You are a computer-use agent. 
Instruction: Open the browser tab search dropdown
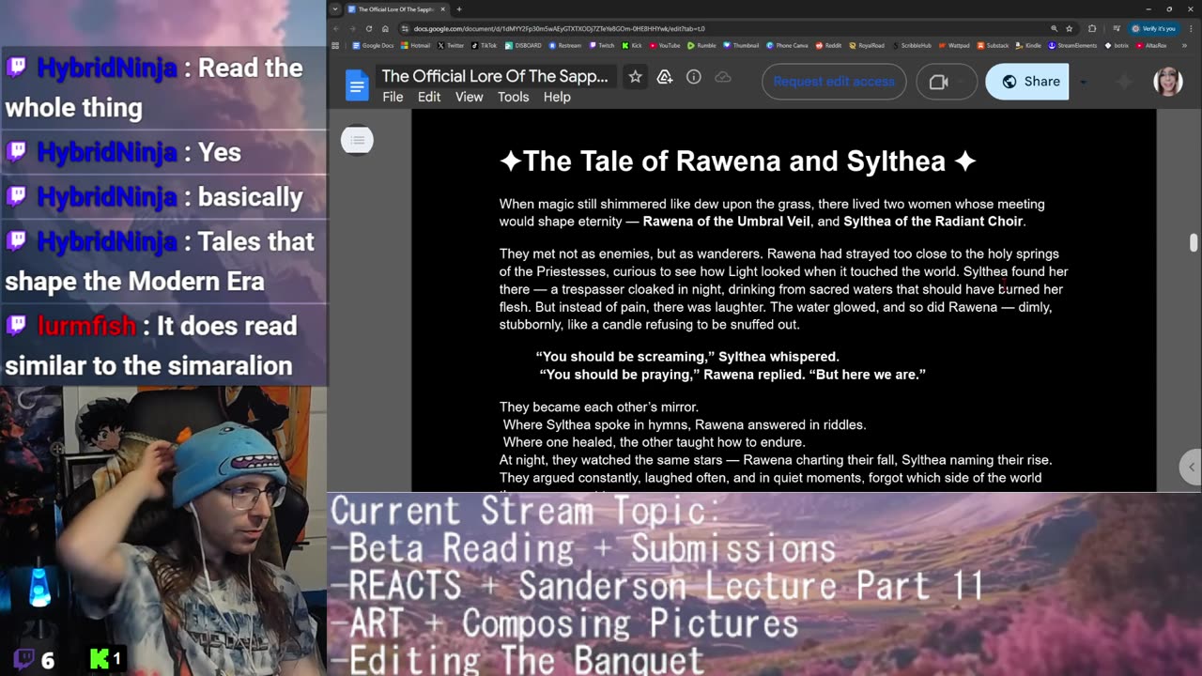[x=335, y=9]
